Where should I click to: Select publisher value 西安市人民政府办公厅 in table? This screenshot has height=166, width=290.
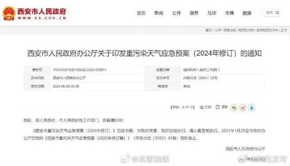click(70, 78)
